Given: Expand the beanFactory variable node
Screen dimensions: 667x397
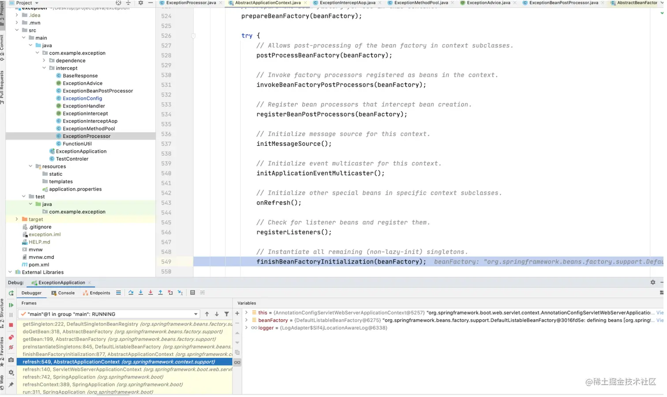Looking at the screenshot, I should tap(246, 320).
